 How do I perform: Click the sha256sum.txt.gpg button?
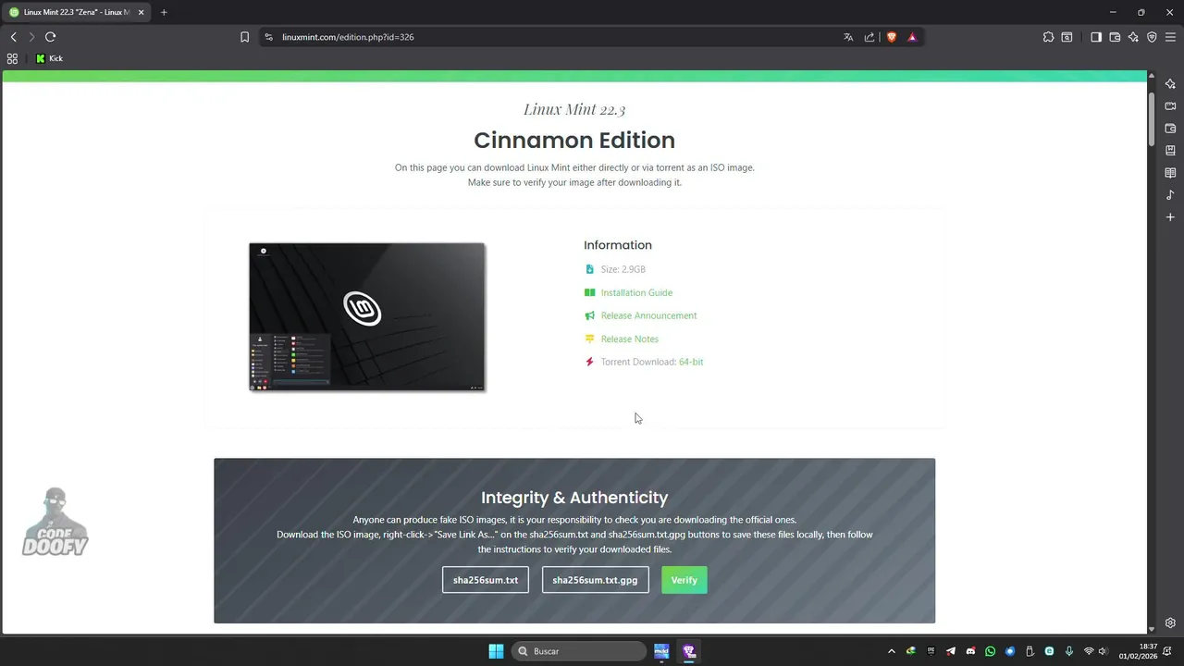point(595,580)
